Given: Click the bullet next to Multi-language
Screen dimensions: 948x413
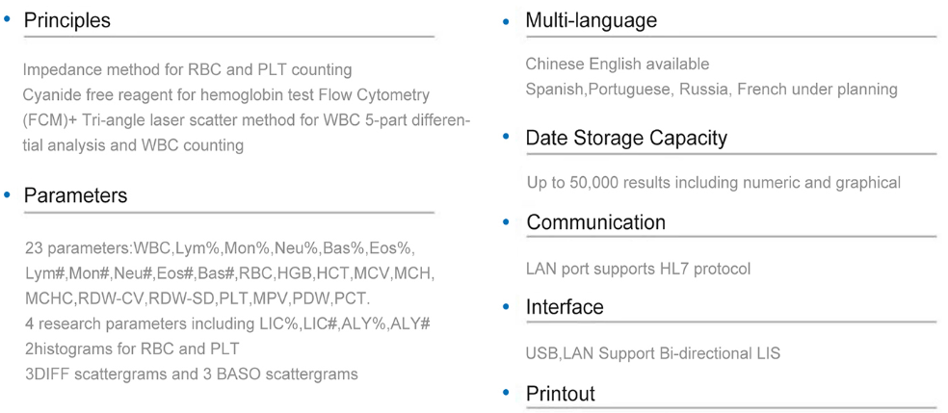Looking at the screenshot, I should (507, 22).
